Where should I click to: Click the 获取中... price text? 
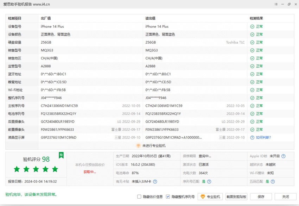(x=90, y=172)
